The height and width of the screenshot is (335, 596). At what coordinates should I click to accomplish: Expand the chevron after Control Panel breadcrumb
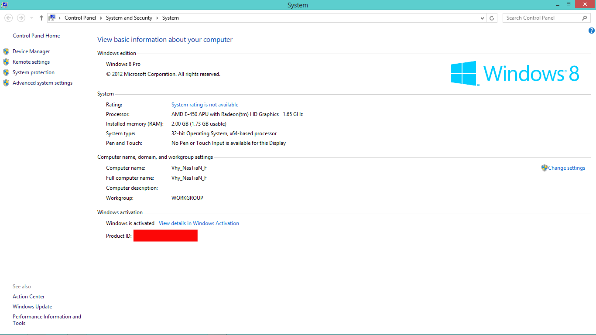[101, 18]
